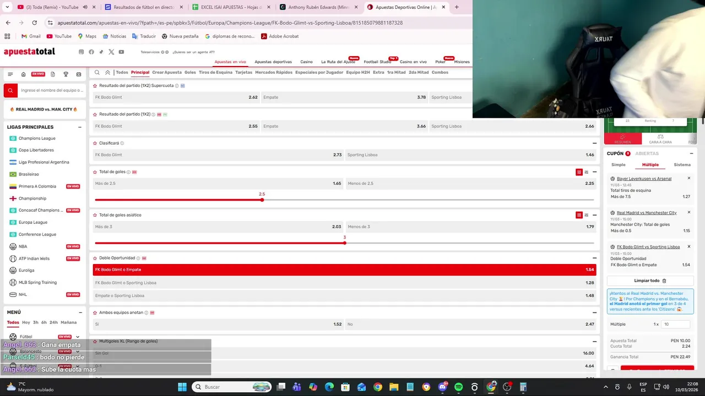Click the Múltiple stake amount field
The image size is (705, 396).
676,324
